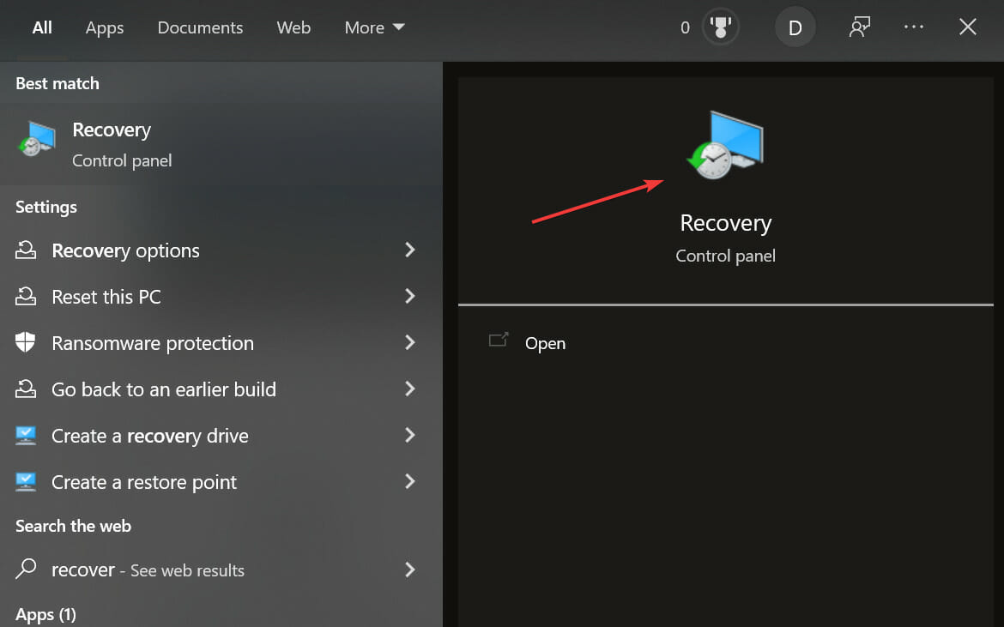Click the Open action icon
This screenshot has width=1004, height=627.
pyautogui.click(x=499, y=340)
